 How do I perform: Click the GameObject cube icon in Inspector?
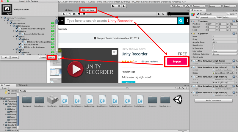coord(193,14)
